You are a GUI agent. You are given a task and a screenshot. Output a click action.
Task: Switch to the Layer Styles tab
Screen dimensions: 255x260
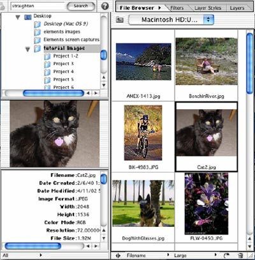point(208,8)
